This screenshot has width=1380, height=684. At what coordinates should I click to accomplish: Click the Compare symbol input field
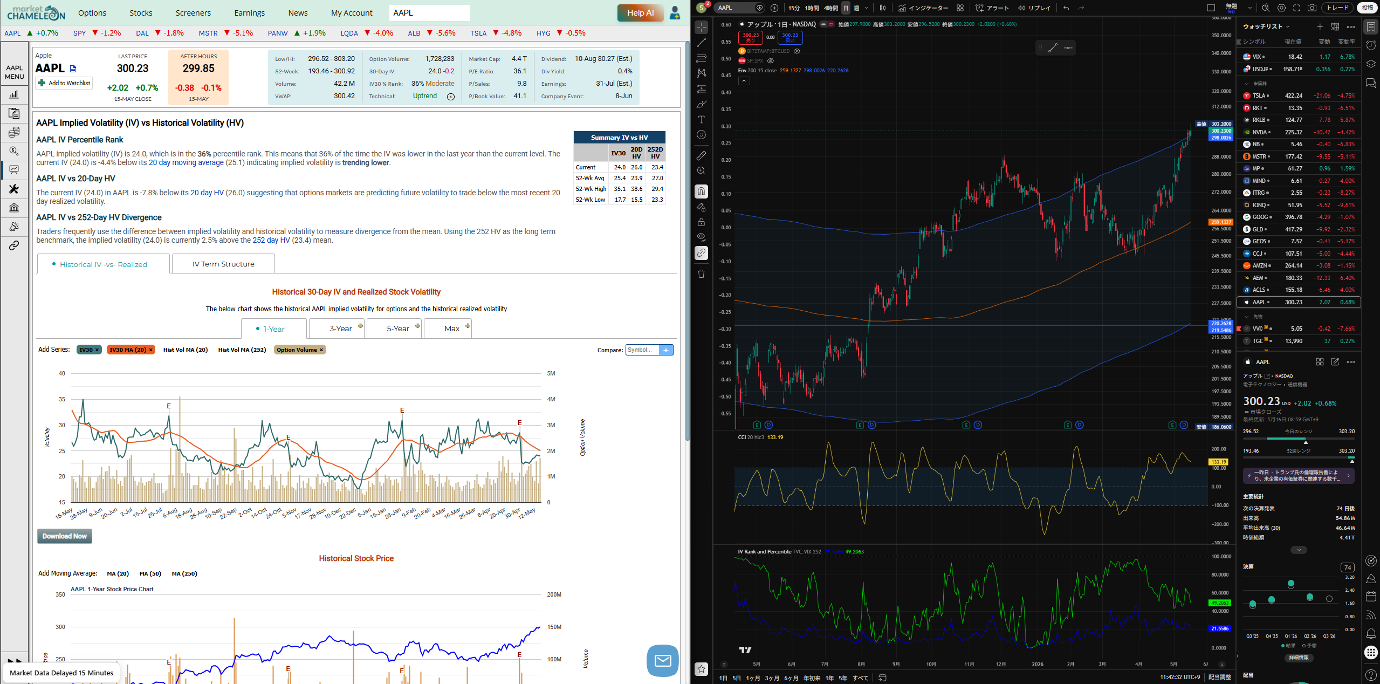click(642, 350)
